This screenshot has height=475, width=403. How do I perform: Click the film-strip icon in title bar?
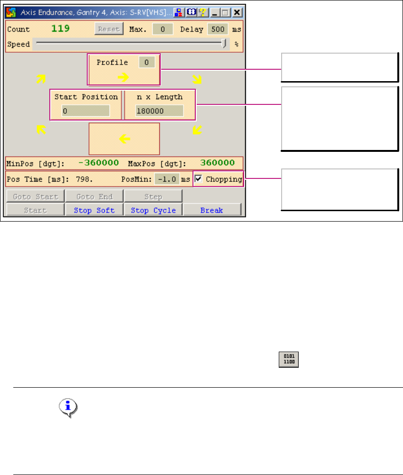click(x=191, y=12)
